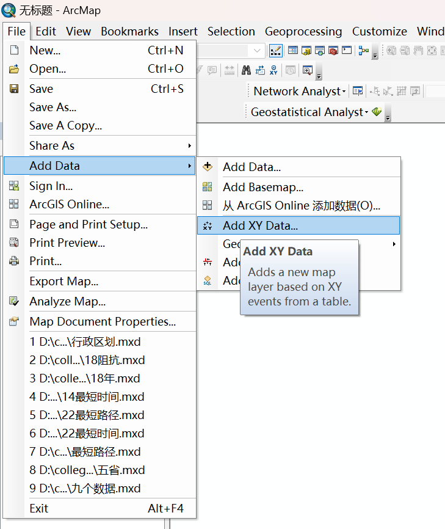Select the Create Network Location tool
This screenshot has height=529, width=445.
375,91
